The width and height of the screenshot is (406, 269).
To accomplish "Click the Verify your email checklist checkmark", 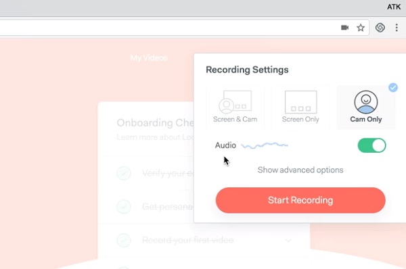I will tap(124, 173).
